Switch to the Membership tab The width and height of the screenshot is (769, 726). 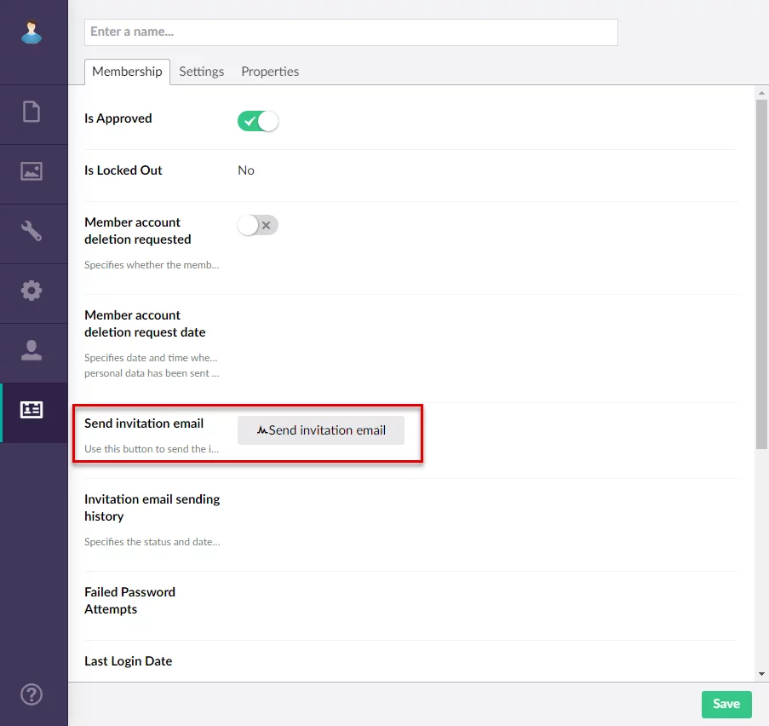point(127,72)
